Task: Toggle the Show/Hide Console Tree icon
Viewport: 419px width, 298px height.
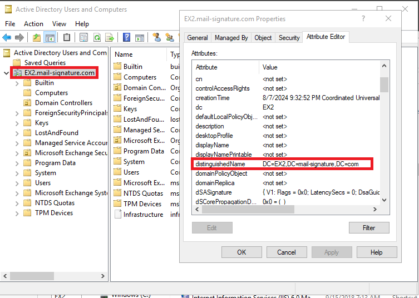Action: 50,37
